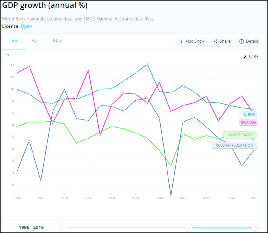Viewport: 268px width, 233px height.
Task: Select the Line chart tab
Action: pos(14,41)
